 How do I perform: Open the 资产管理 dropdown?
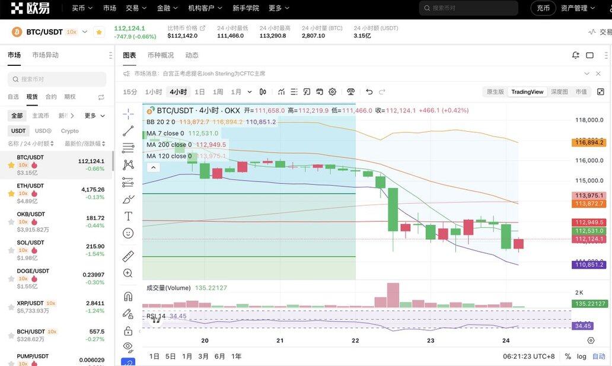(578, 8)
